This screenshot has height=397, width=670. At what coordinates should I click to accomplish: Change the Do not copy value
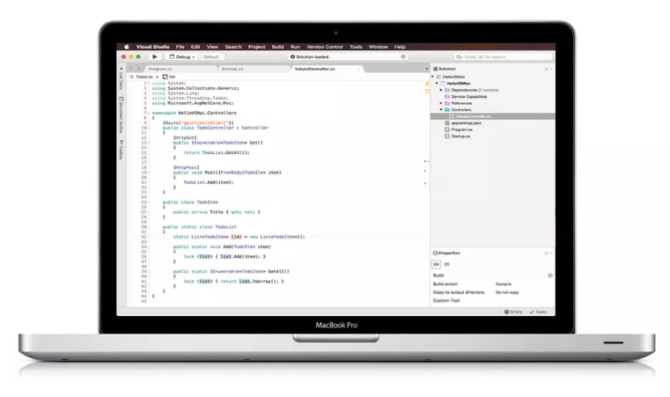(x=507, y=293)
